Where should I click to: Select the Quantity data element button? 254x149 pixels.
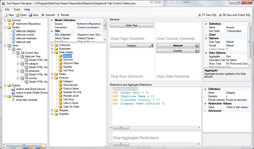click(x=178, y=51)
